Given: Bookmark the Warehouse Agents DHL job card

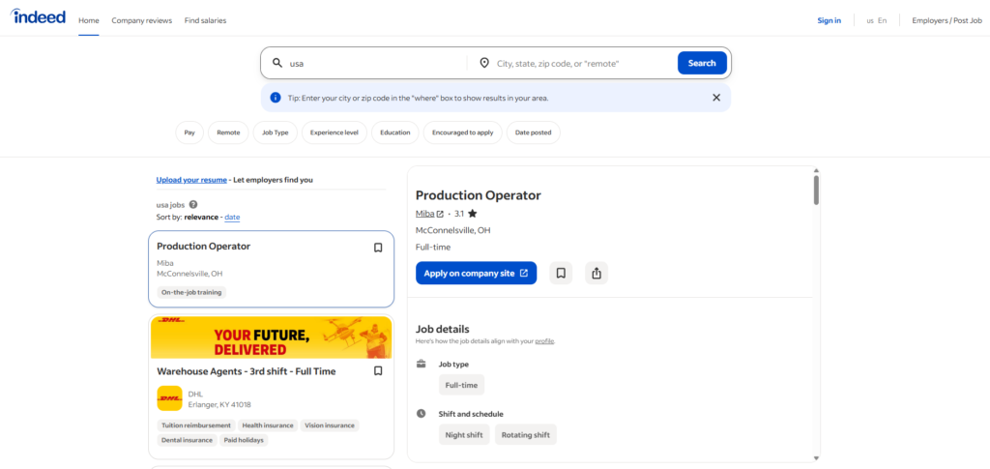Looking at the screenshot, I should (x=378, y=371).
